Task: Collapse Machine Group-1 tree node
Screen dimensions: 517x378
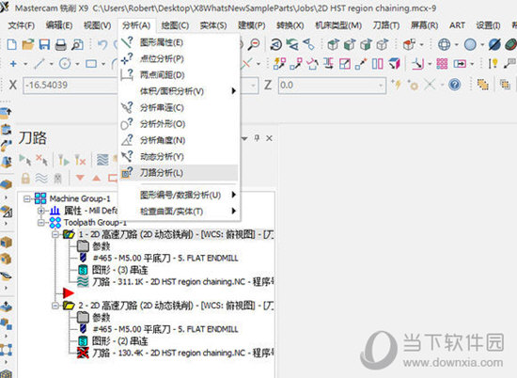Action: point(27,199)
